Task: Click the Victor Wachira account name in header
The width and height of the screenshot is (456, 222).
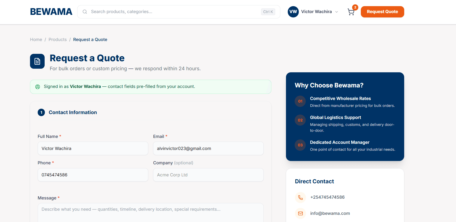Action: point(316,12)
